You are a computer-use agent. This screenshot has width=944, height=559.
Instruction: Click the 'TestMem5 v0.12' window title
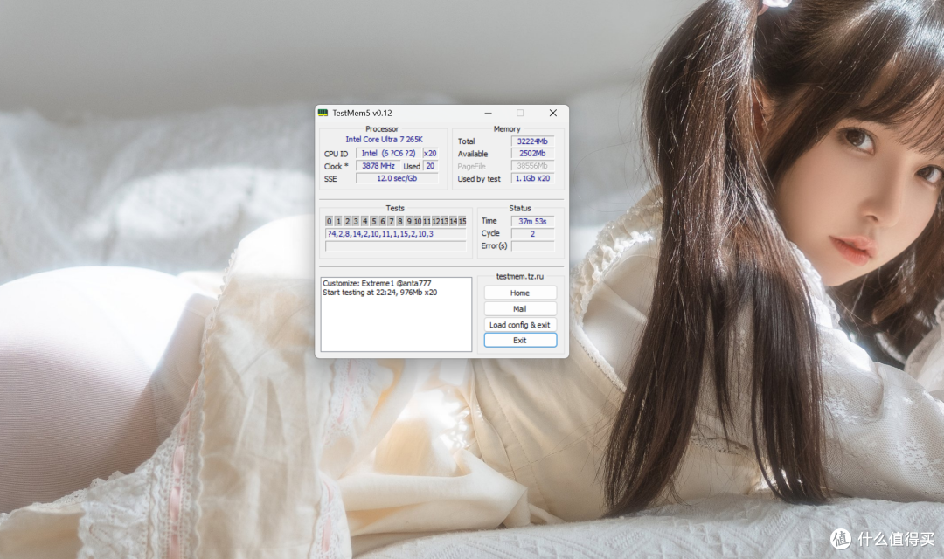click(362, 114)
